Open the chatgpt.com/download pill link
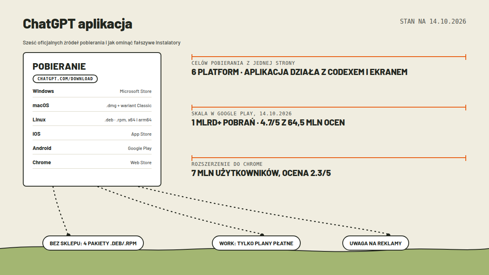 click(65, 79)
